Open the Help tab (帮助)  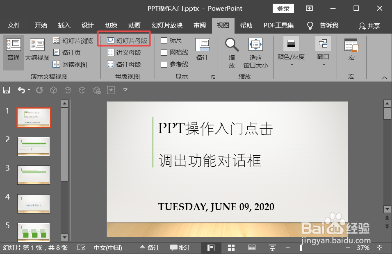[x=246, y=25]
